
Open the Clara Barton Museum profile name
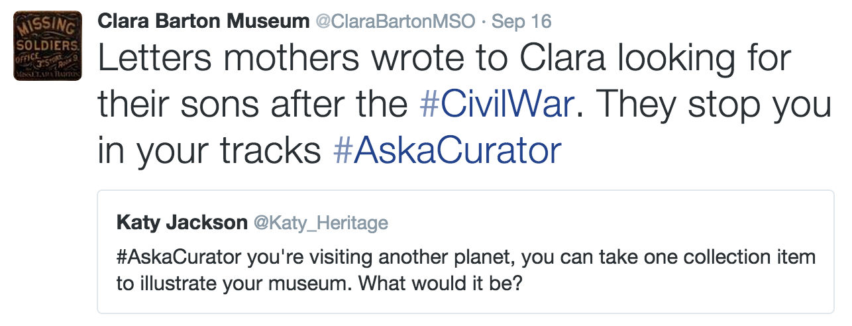203,21
